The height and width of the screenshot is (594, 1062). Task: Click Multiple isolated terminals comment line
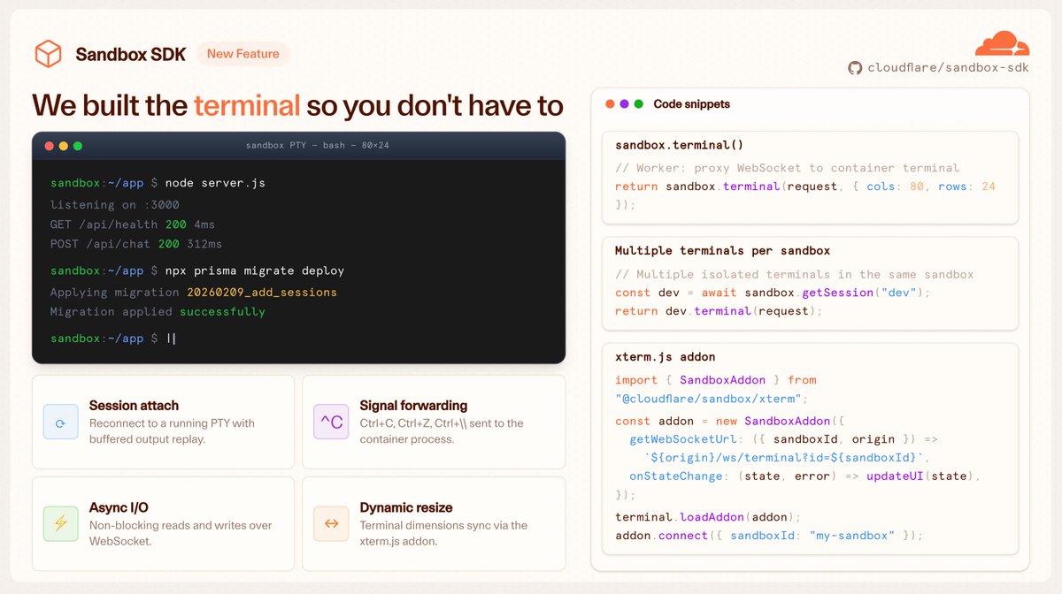795,274
